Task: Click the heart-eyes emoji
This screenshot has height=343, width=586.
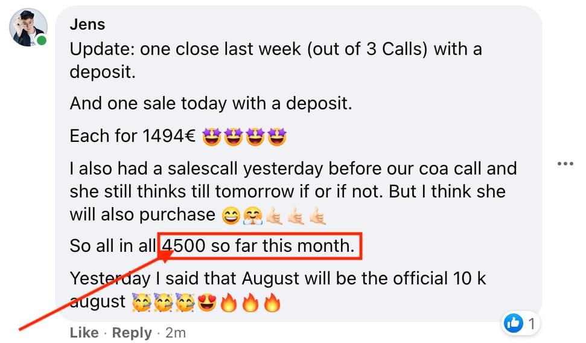Action: pyautogui.click(x=207, y=301)
